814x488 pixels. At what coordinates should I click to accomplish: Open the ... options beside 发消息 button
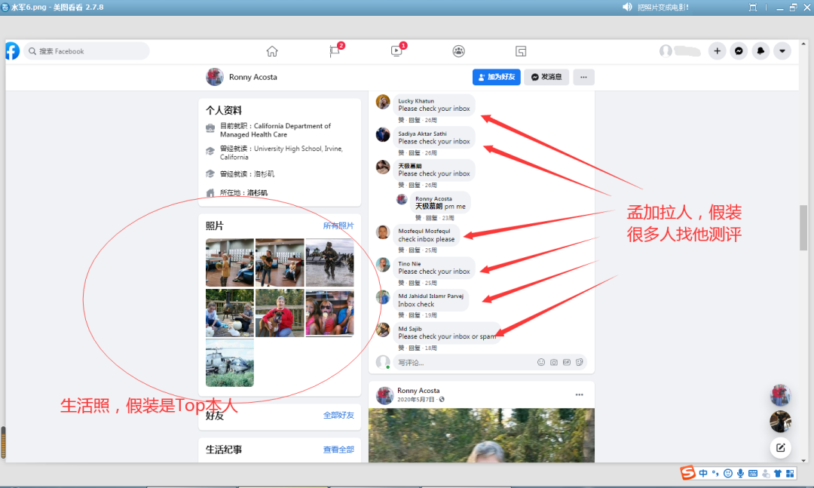[x=583, y=77]
